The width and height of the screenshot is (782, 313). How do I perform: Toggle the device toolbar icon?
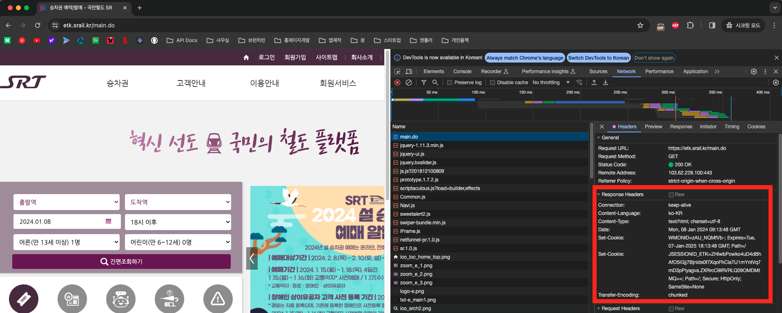pyautogui.click(x=409, y=72)
